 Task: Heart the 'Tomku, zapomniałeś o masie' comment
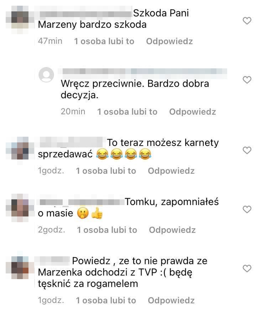247,209
